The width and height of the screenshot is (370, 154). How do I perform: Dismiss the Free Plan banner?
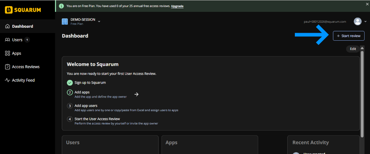(367, 4)
